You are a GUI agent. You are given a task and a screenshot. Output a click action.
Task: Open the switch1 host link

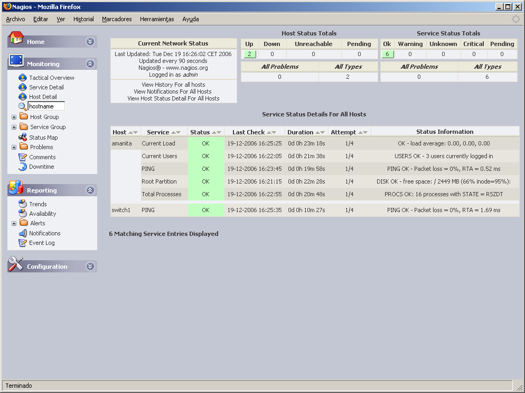[121, 210]
